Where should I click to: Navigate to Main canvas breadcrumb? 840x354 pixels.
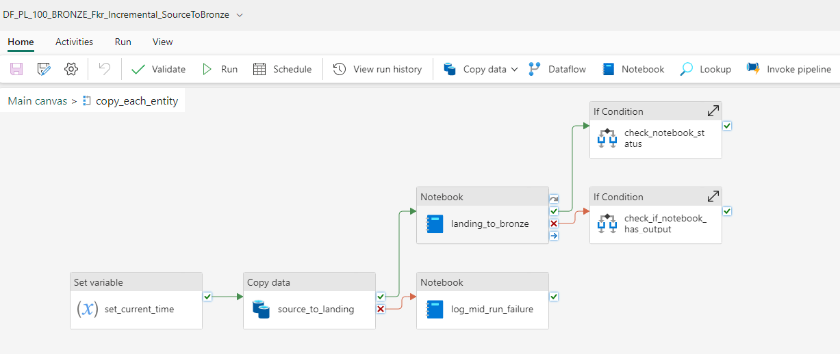(38, 101)
